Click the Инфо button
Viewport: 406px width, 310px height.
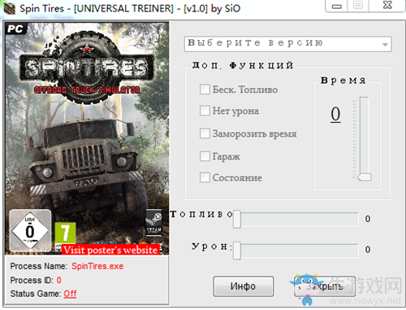pyautogui.click(x=243, y=286)
